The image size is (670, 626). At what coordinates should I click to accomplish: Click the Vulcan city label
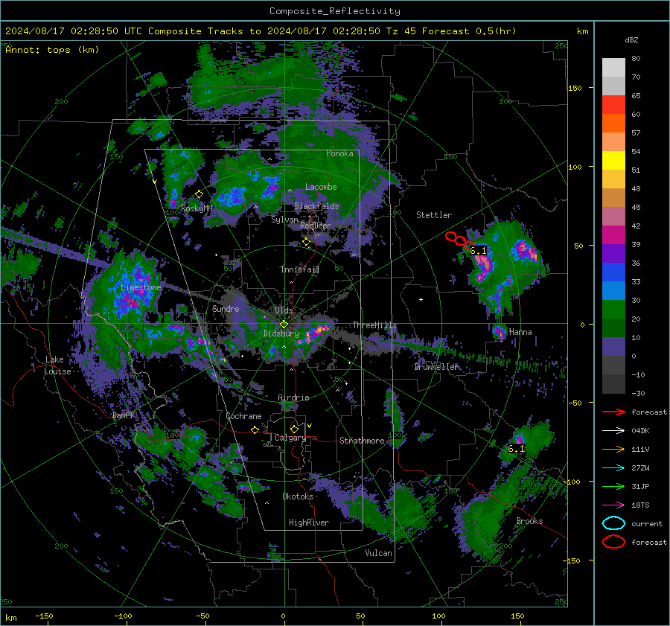pos(378,553)
